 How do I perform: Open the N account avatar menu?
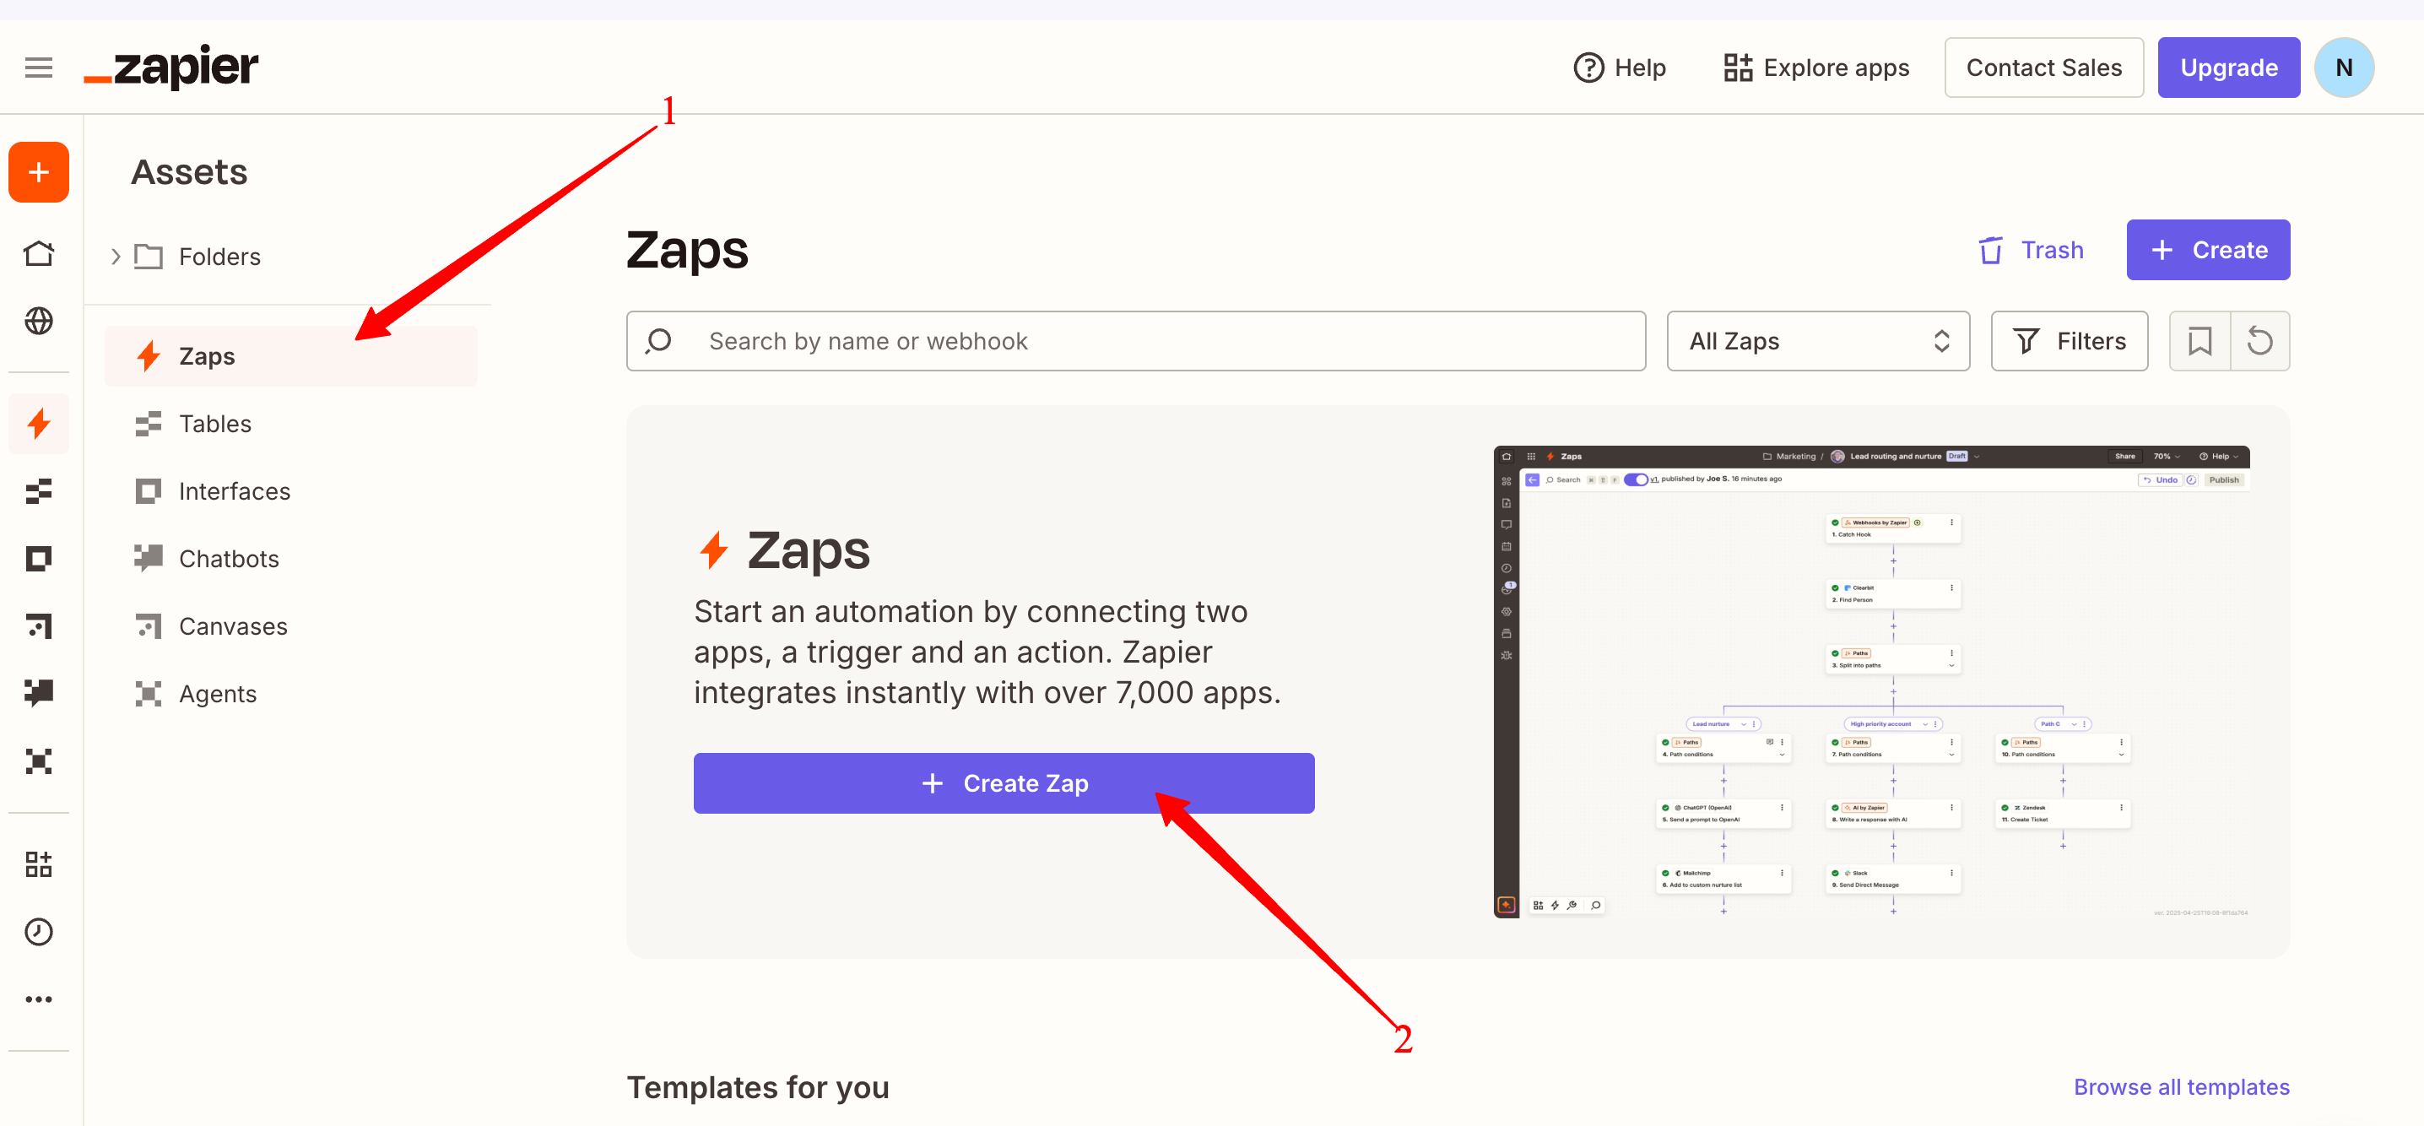click(x=2343, y=68)
